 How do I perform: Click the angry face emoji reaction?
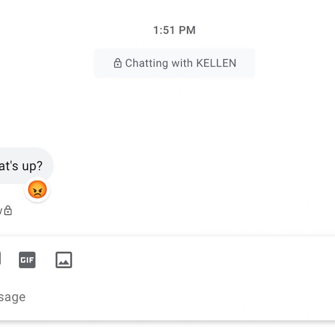point(37,190)
